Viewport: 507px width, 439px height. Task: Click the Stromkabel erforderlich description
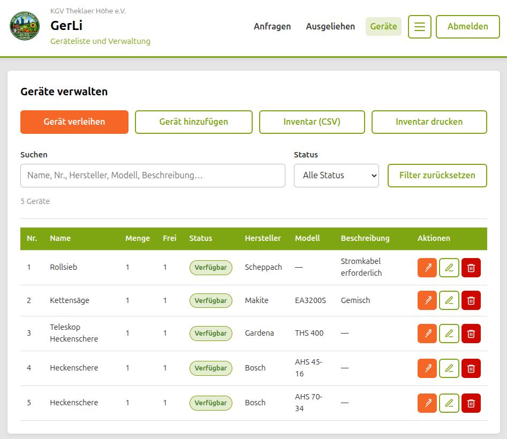[x=361, y=267]
